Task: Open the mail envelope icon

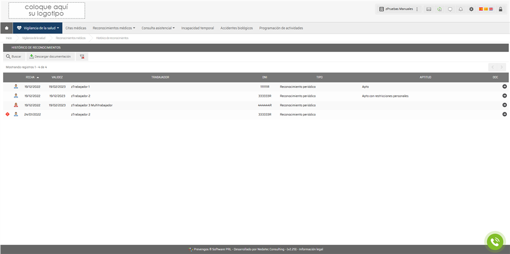Action: [x=429, y=9]
